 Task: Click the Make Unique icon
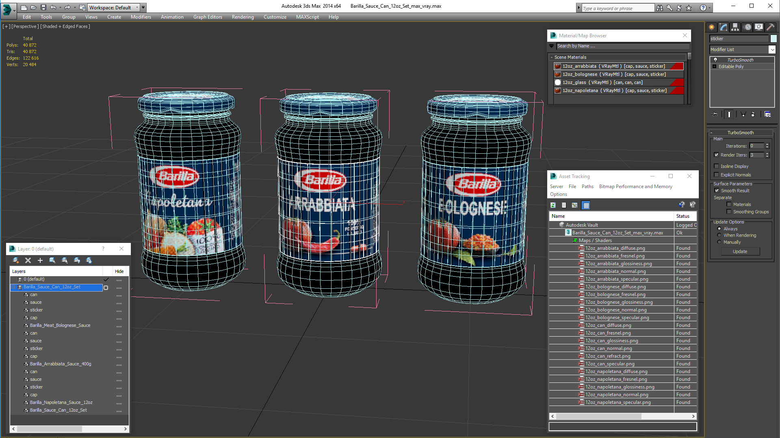point(743,114)
